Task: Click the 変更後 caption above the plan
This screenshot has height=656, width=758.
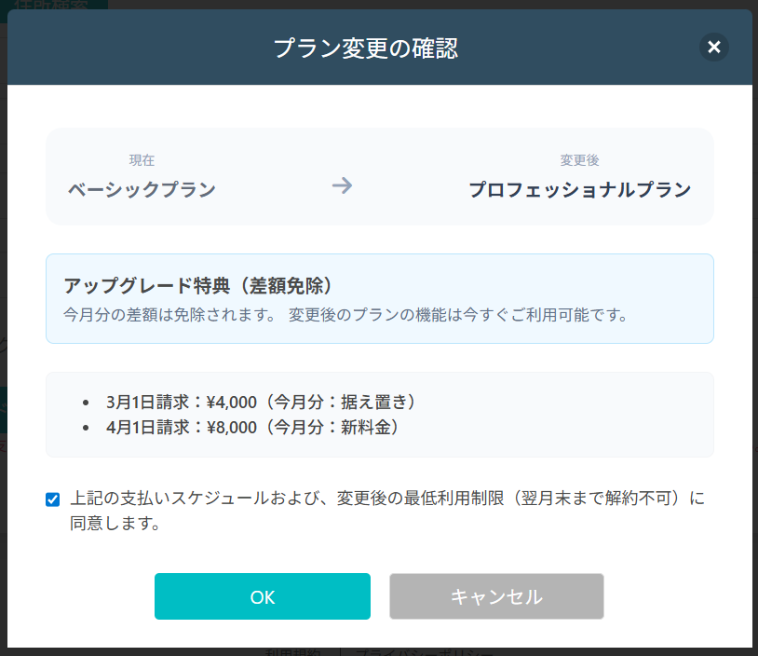Action: point(579,160)
